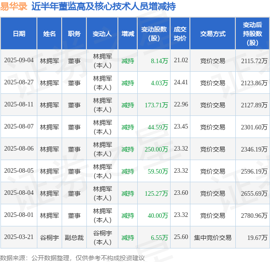The image size is (270, 262).
Task: Select the date cell 2025-08-05
Action: point(19,171)
